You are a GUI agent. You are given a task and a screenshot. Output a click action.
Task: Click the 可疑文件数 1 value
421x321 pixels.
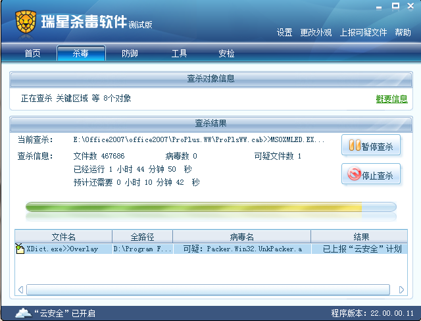pos(278,156)
